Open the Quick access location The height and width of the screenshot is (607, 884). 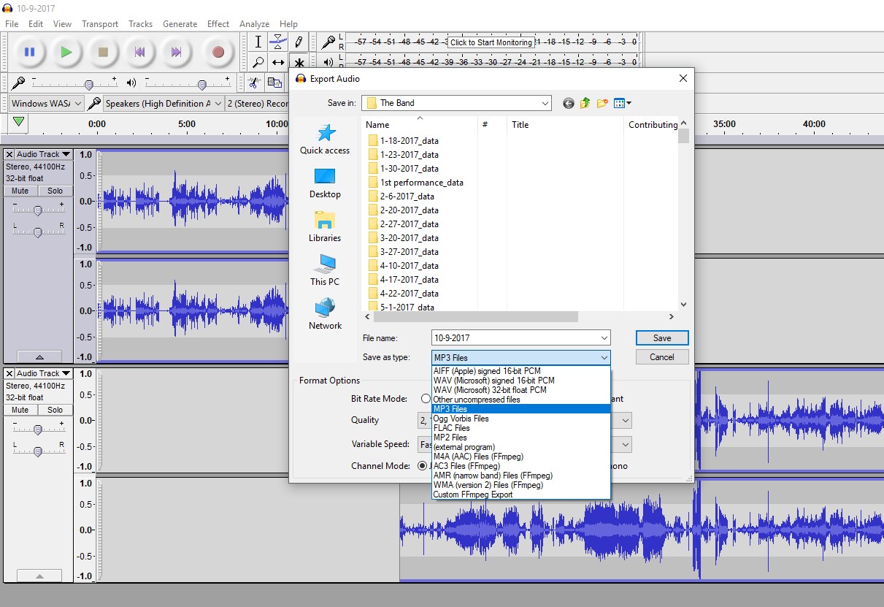pyautogui.click(x=325, y=139)
